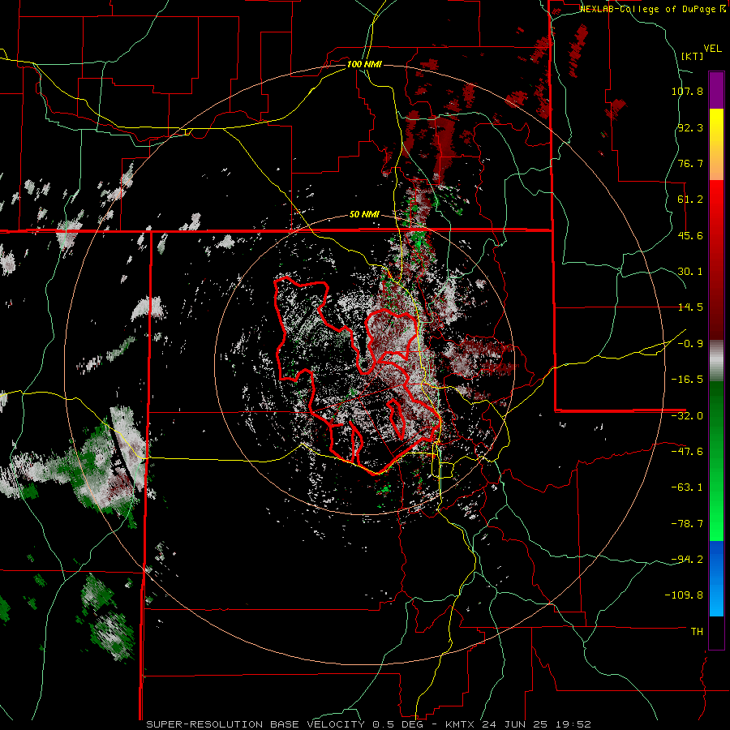Pick the yellow-orange segment of the color bar
Screen dimensions: 730x730
[x=716, y=144]
